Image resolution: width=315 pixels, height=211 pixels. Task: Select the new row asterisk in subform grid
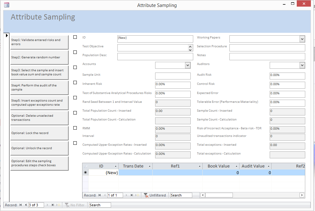coord(85,173)
